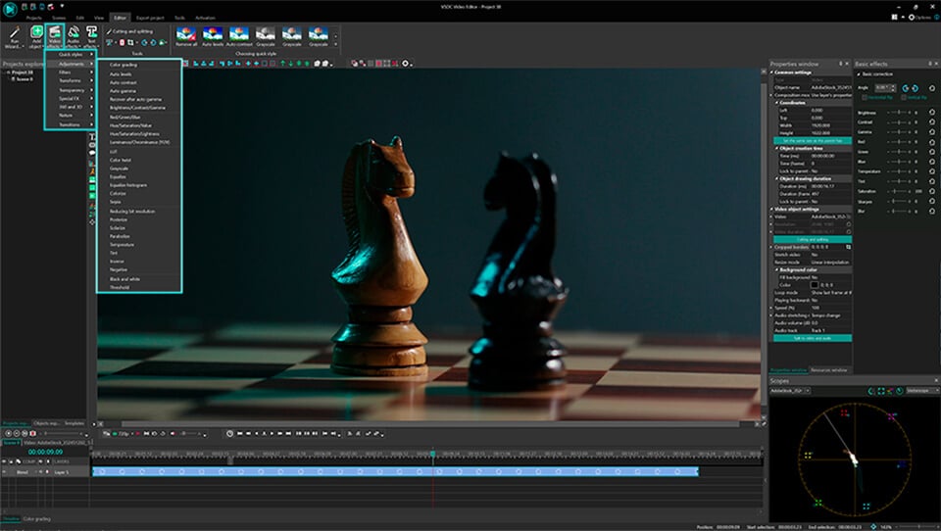Toggle visibility eye of Layer 1

[5, 472]
